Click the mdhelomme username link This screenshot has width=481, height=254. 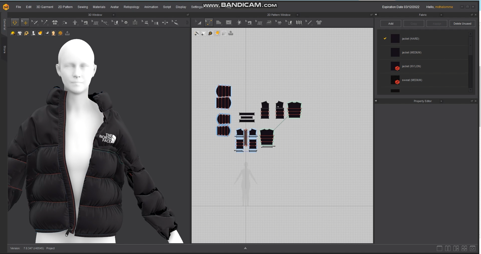(444, 7)
